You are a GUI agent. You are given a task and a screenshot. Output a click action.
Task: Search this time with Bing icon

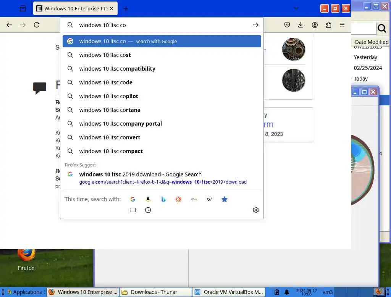coord(163,199)
